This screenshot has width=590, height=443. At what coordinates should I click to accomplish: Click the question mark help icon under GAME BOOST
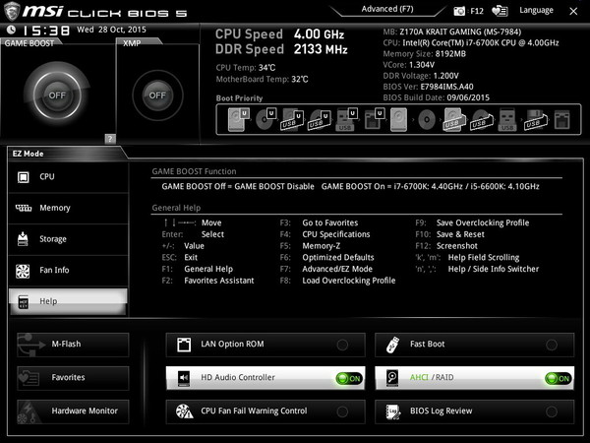[x=110, y=138]
